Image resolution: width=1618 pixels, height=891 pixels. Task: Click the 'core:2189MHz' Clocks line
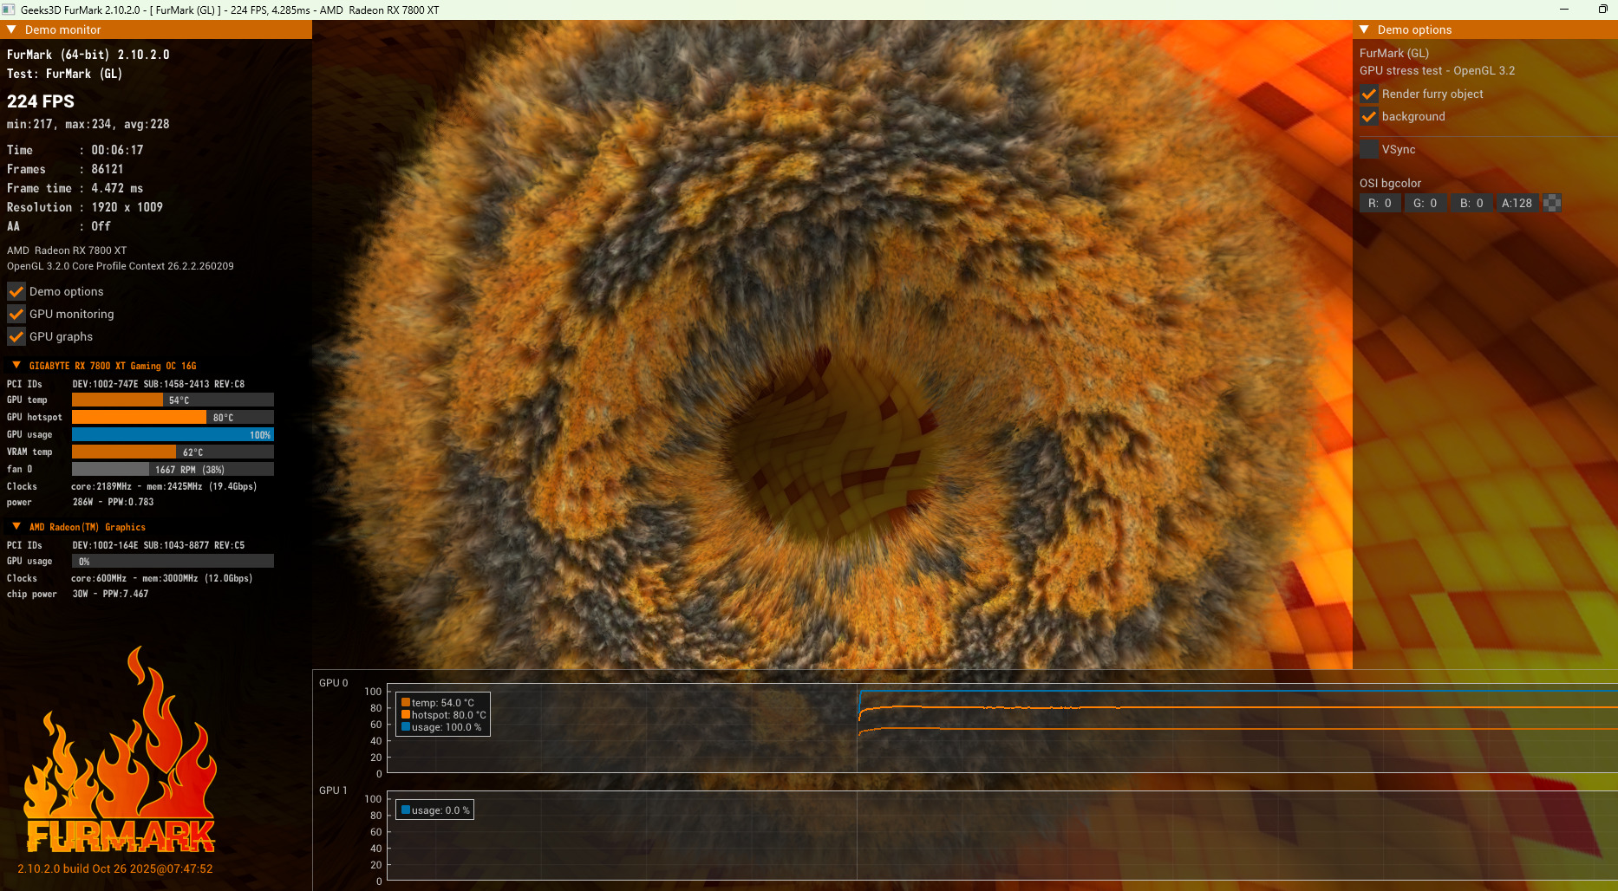[x=164, y=486]
